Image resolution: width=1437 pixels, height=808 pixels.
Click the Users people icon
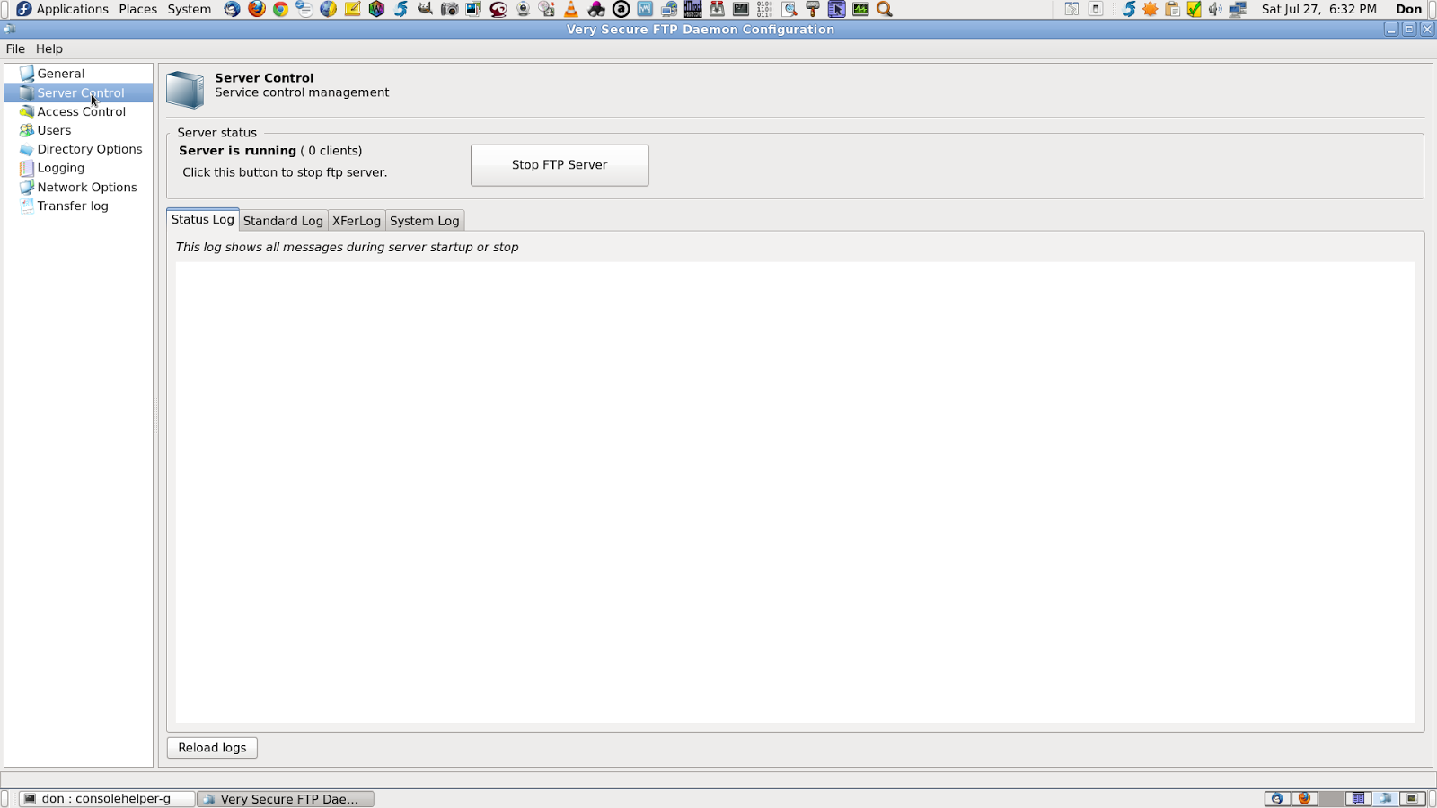[27, 130]
